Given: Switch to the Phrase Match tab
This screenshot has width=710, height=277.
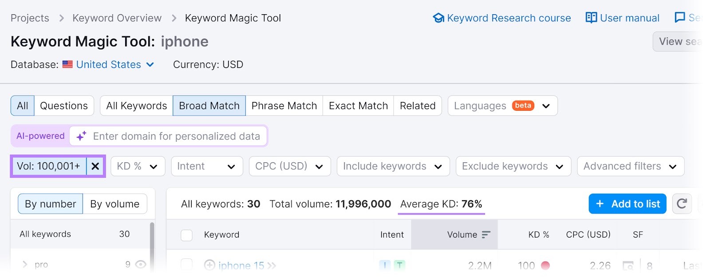Looking at the screenshot, I should [284, 106].
